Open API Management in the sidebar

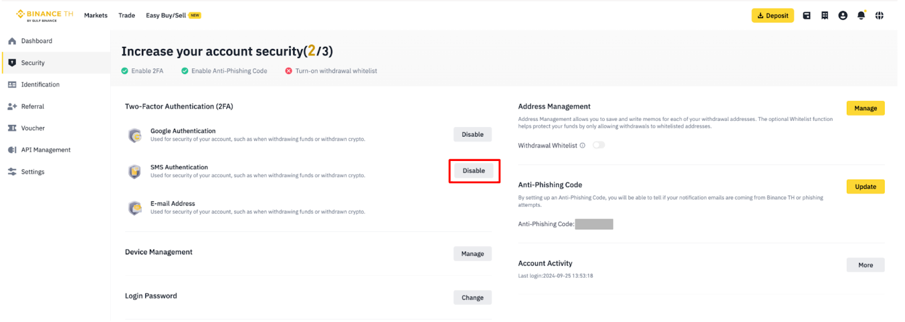pyautogui.click(x=45, y=150)
